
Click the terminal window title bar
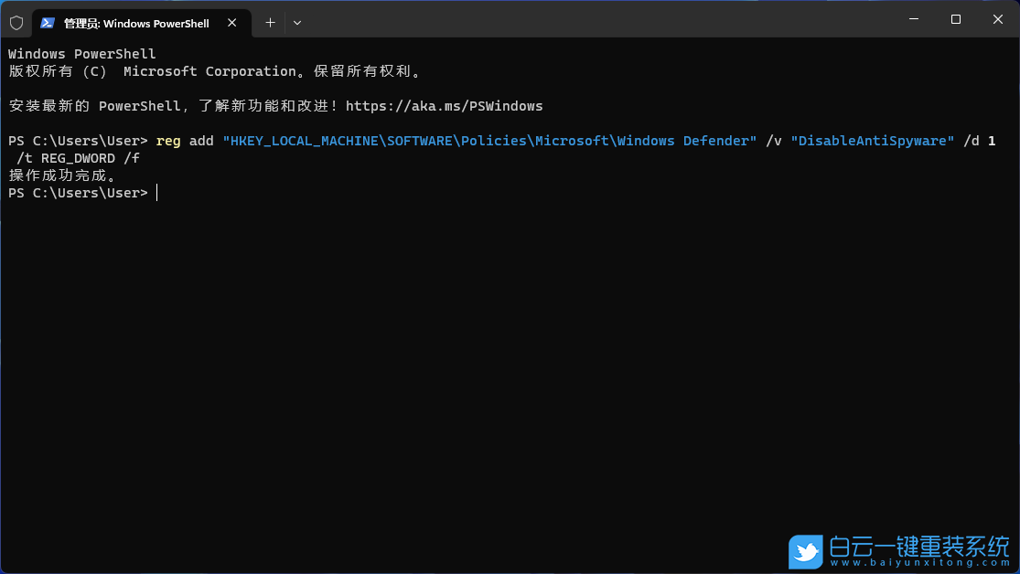pyautogui.click(x=595, y=18)
